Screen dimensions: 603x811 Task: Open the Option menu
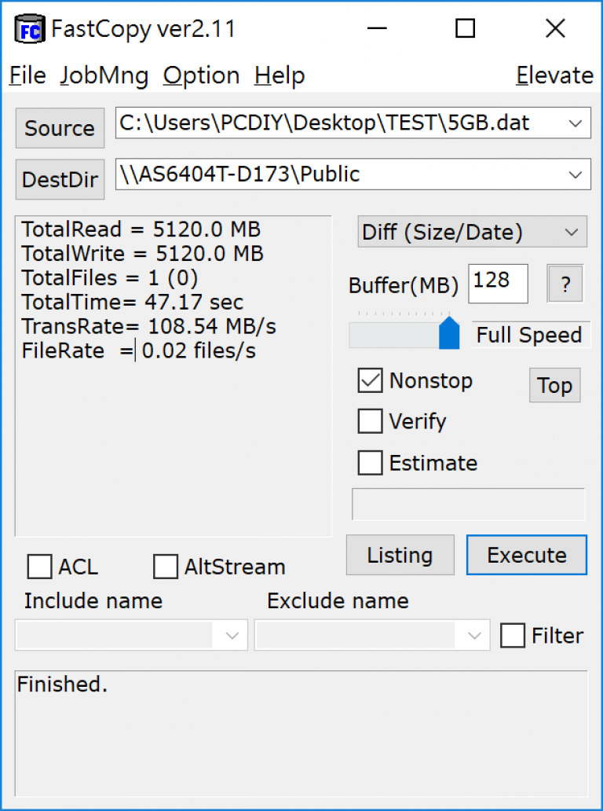tap(202, 76)
